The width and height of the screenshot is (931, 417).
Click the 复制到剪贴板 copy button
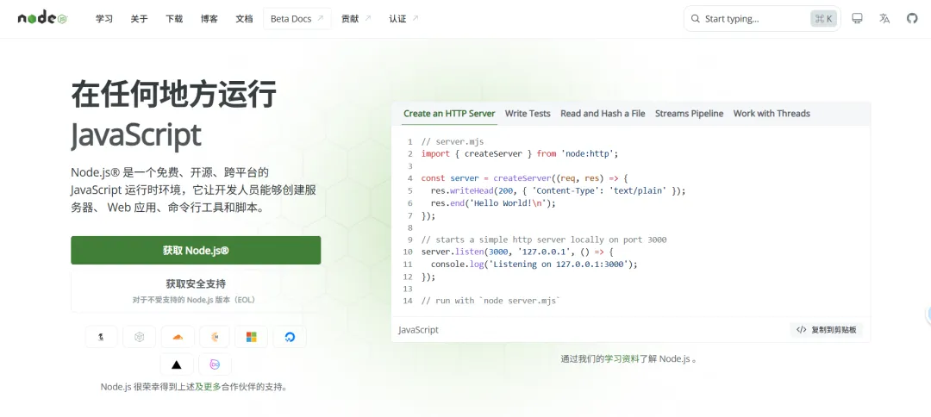(x=826, y=330)
